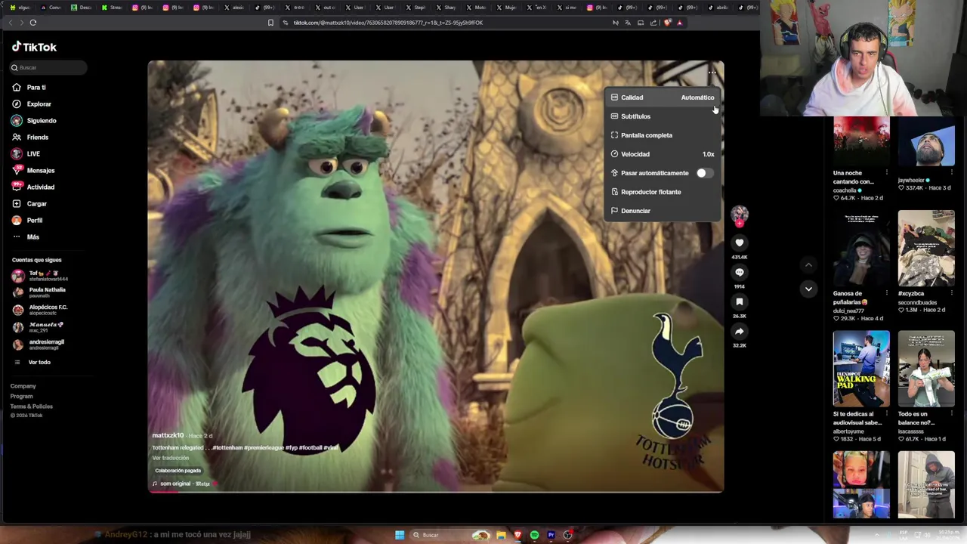Reload the page with refresh icon

click(x=32, y=23)
